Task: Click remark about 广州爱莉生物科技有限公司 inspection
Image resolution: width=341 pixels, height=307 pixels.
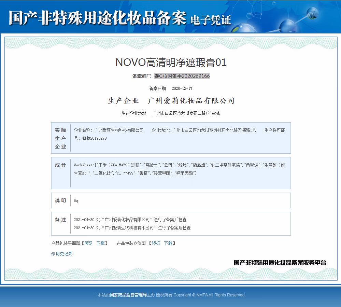Action: [132, 228]
